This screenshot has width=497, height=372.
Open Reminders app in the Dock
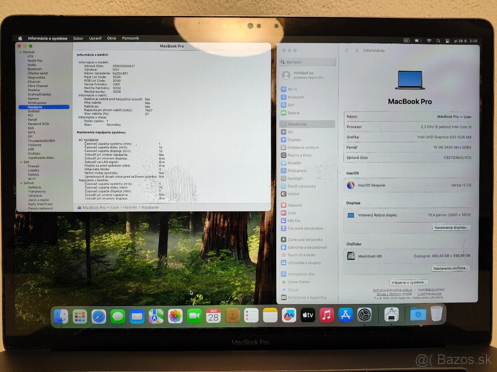tap(251, 315)
